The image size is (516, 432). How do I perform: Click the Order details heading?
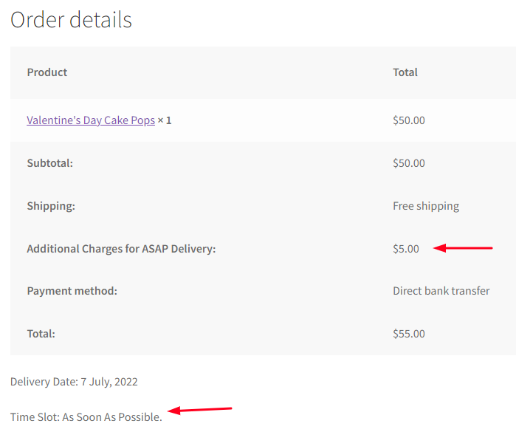click(71, 19)
